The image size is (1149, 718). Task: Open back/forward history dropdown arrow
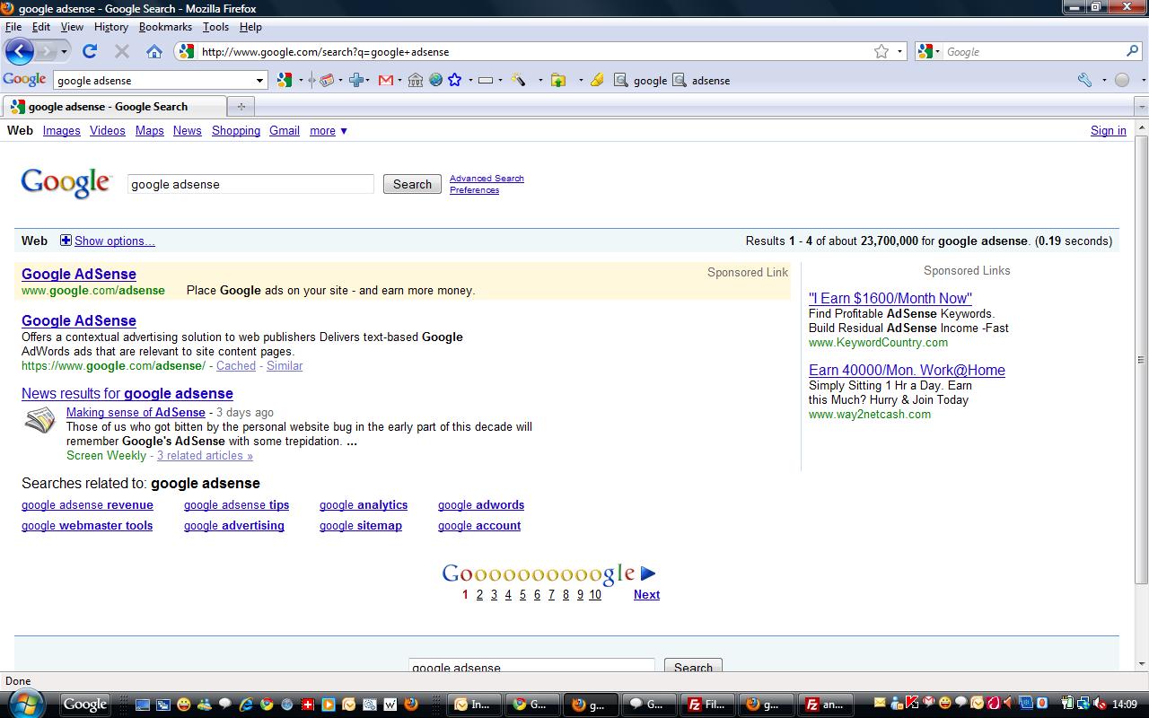pos(64,51)
